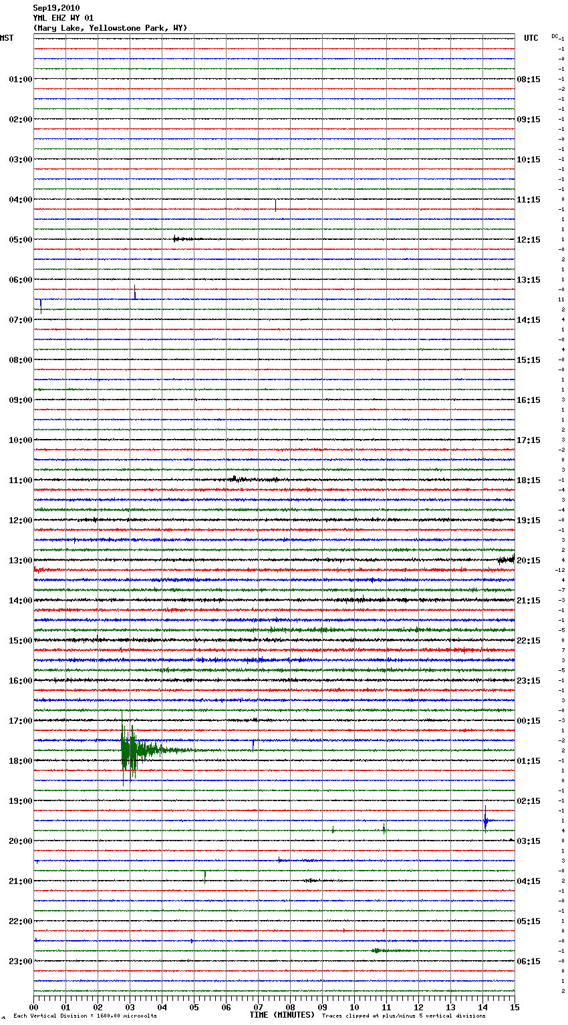Select the 20:15 UTC time label
568x1025 pixels.
coord(529,561)
